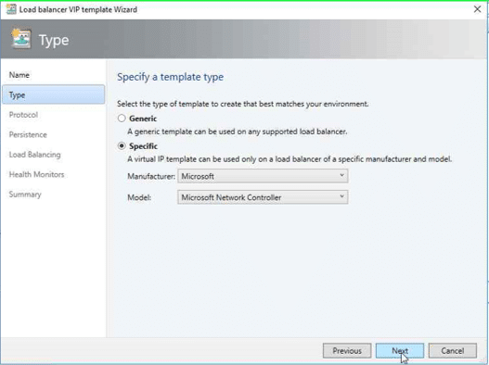Select the Generic template radio button
489x365 pixels.
(122, 119)
